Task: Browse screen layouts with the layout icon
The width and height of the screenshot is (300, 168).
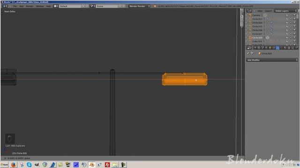Action: pyautogui.click(x=56, y=6)
